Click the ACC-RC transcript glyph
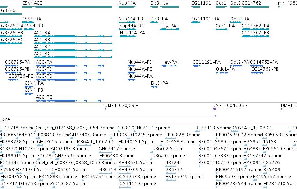This screenshot has width=297, height=189. (73, 57)
